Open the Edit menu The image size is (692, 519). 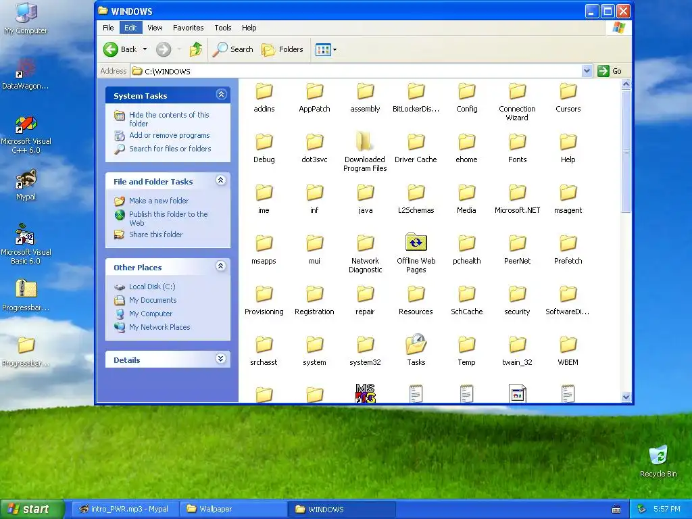pos(130,28)
